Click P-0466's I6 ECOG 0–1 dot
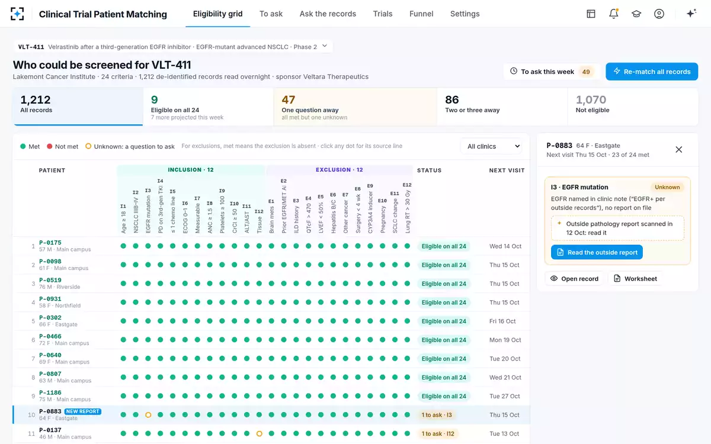This screenshot has width=711, height=444. [185, 340]
